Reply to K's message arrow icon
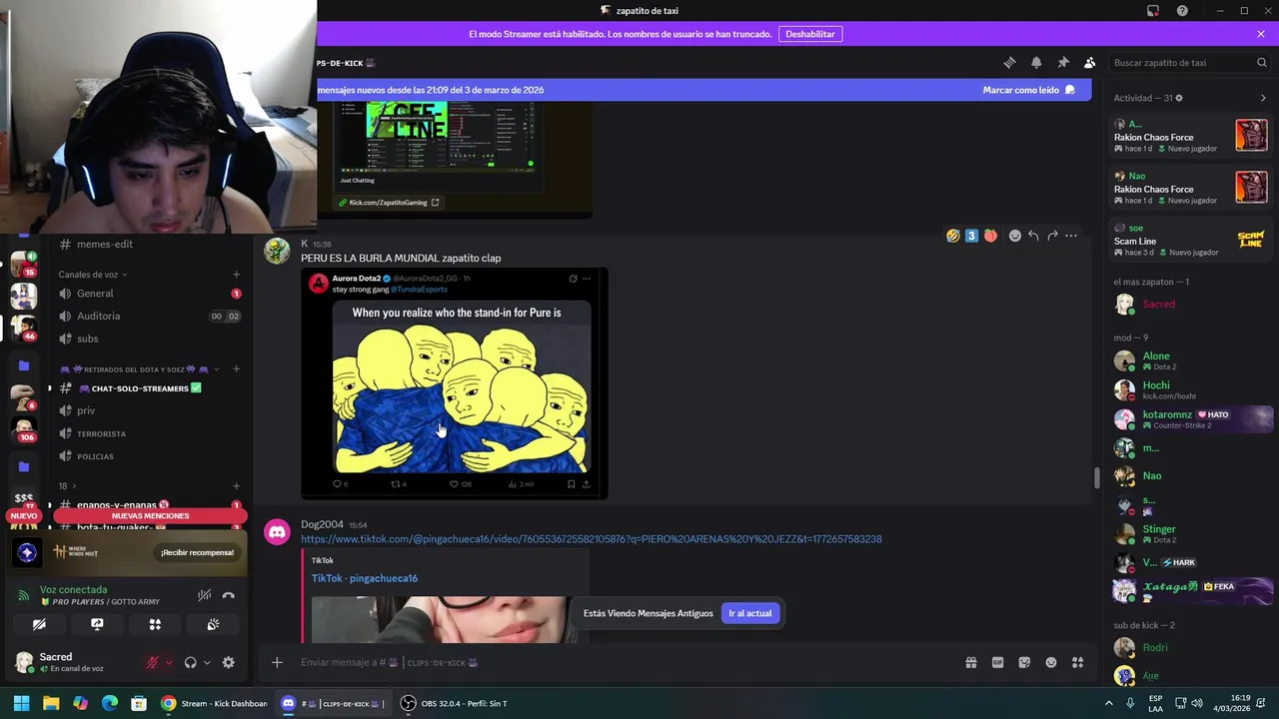1279x719 pixels. 1033,236
